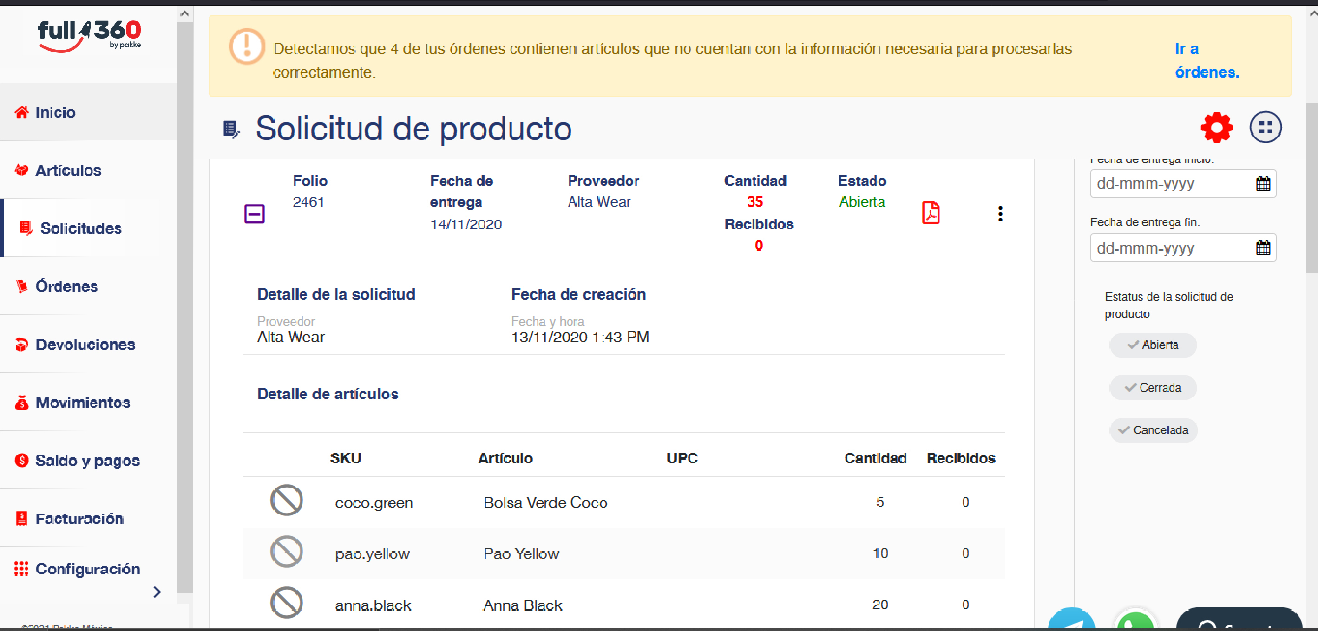Expand the sidebar with the chevron arrow
The width and height of the screenshot is (1318, 631).
click(x=157, y=592)
